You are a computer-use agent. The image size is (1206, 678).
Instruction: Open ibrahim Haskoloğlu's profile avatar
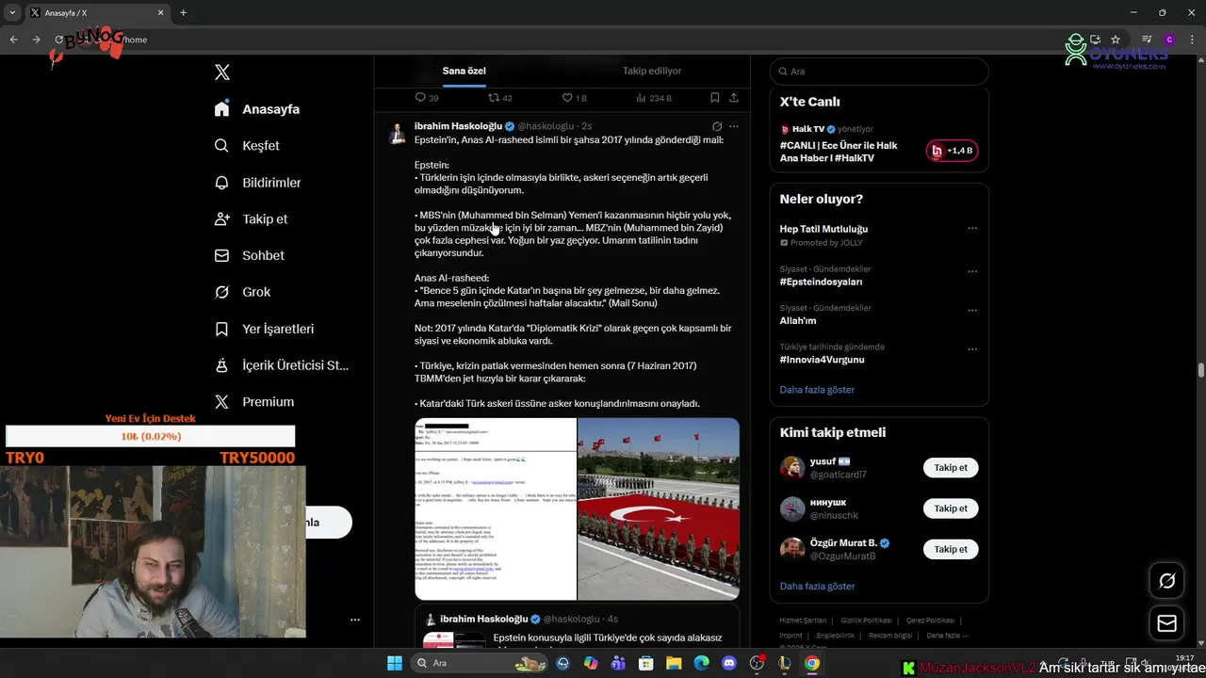pyautogui.click(x=398, y=133)
